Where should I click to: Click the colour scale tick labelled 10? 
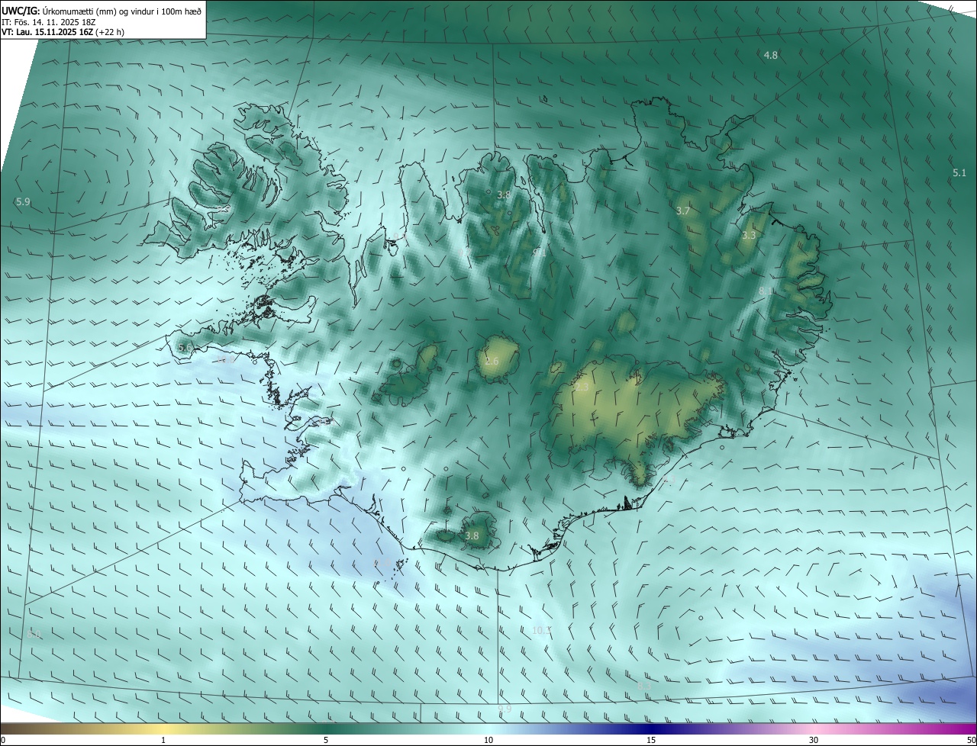488,741
